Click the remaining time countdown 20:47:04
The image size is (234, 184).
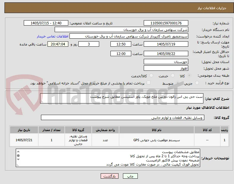pyautogui.click(x=58, y=44)
